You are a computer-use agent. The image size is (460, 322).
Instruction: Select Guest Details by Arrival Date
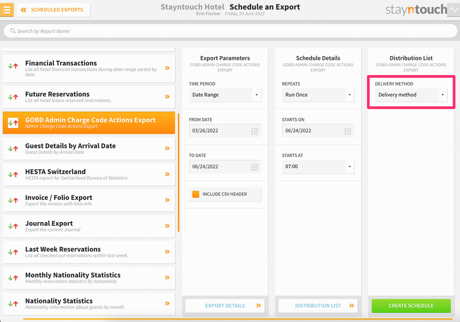point(89,148)
